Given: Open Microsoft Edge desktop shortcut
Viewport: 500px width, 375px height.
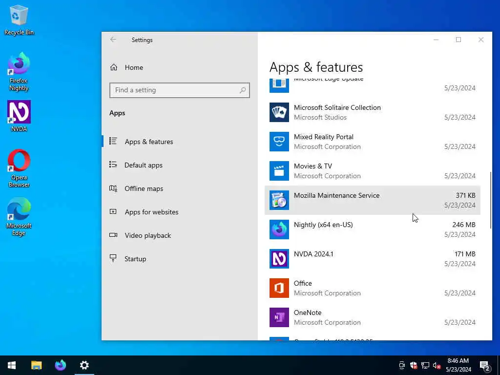Looking at the screenshot, I should point(19,216).
